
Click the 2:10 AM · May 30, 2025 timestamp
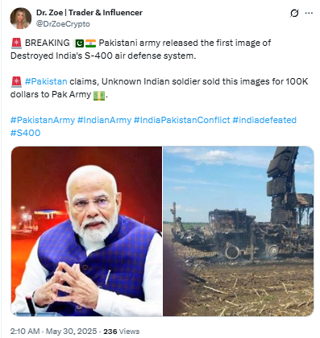coord(53,332)
